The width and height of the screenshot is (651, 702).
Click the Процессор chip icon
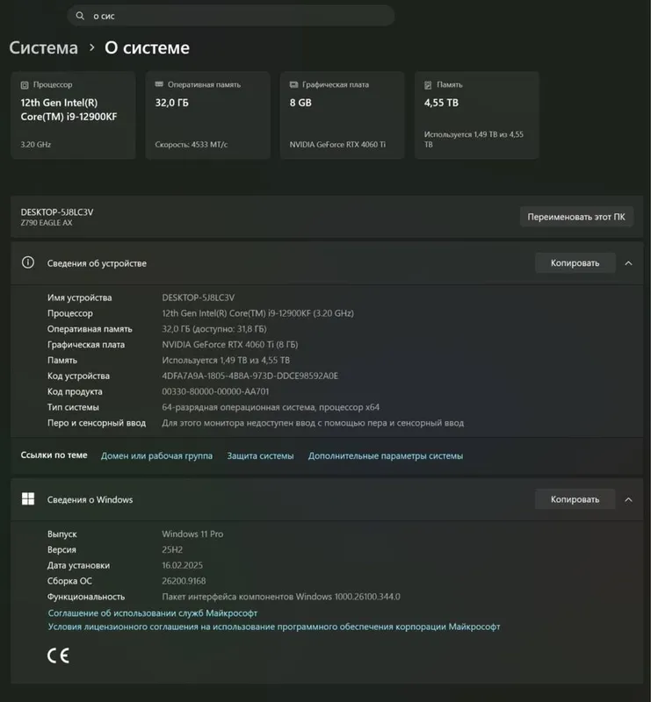25,84
